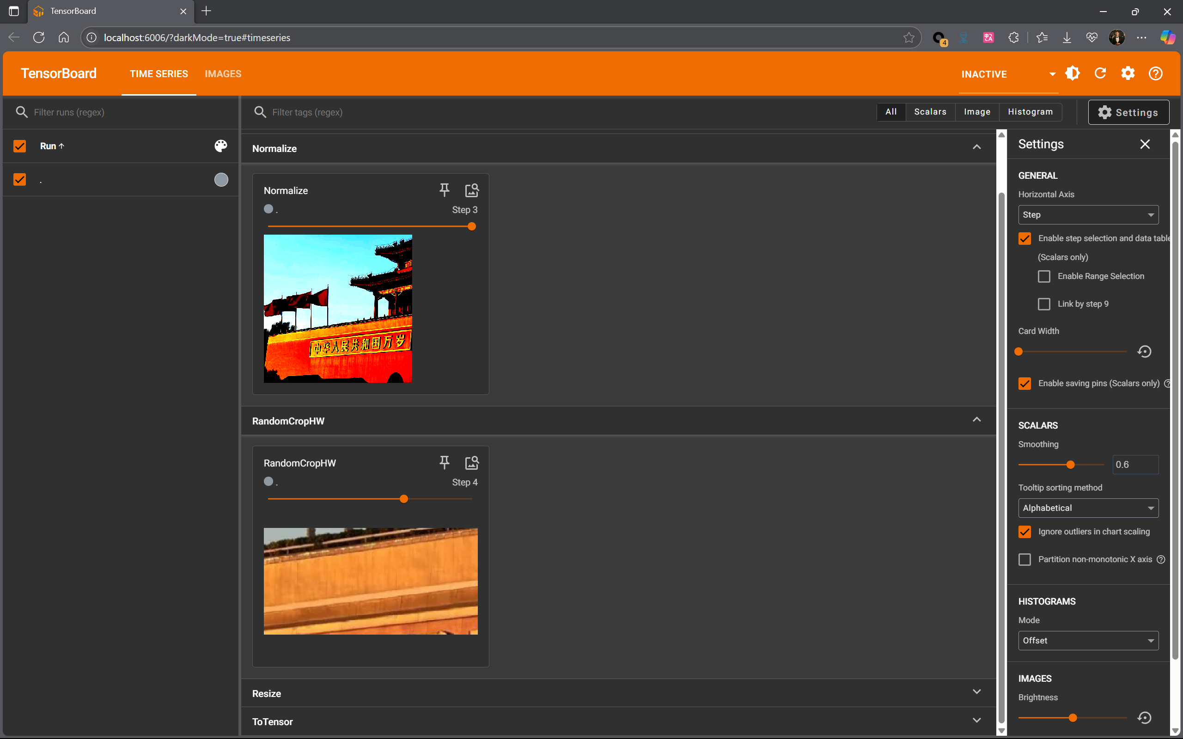Open Tooltip sorting method Alphabetical dropdown
Image resolution: width=1183 pixels, height=739 pixels.
pyautogui.click(x=1088, y=508)
